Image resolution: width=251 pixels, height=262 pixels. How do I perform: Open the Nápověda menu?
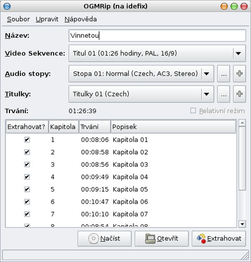[80, 19]
